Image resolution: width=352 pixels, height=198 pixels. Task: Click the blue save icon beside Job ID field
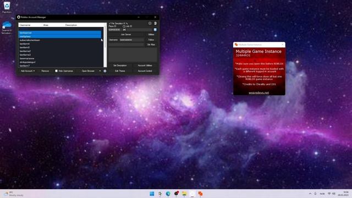pos(155,30)
